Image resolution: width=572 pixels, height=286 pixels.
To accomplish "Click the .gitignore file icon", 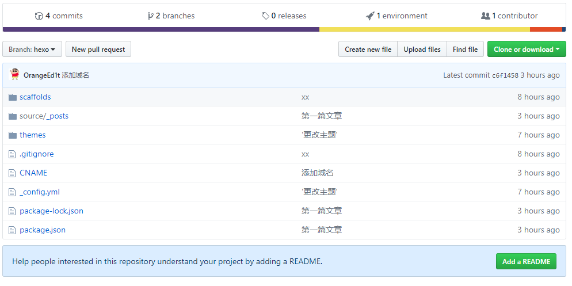I will click(12, 154).
